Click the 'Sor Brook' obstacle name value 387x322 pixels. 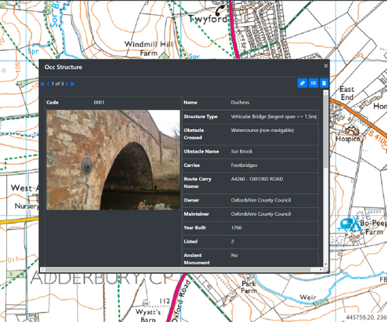(x=243, y=151)
